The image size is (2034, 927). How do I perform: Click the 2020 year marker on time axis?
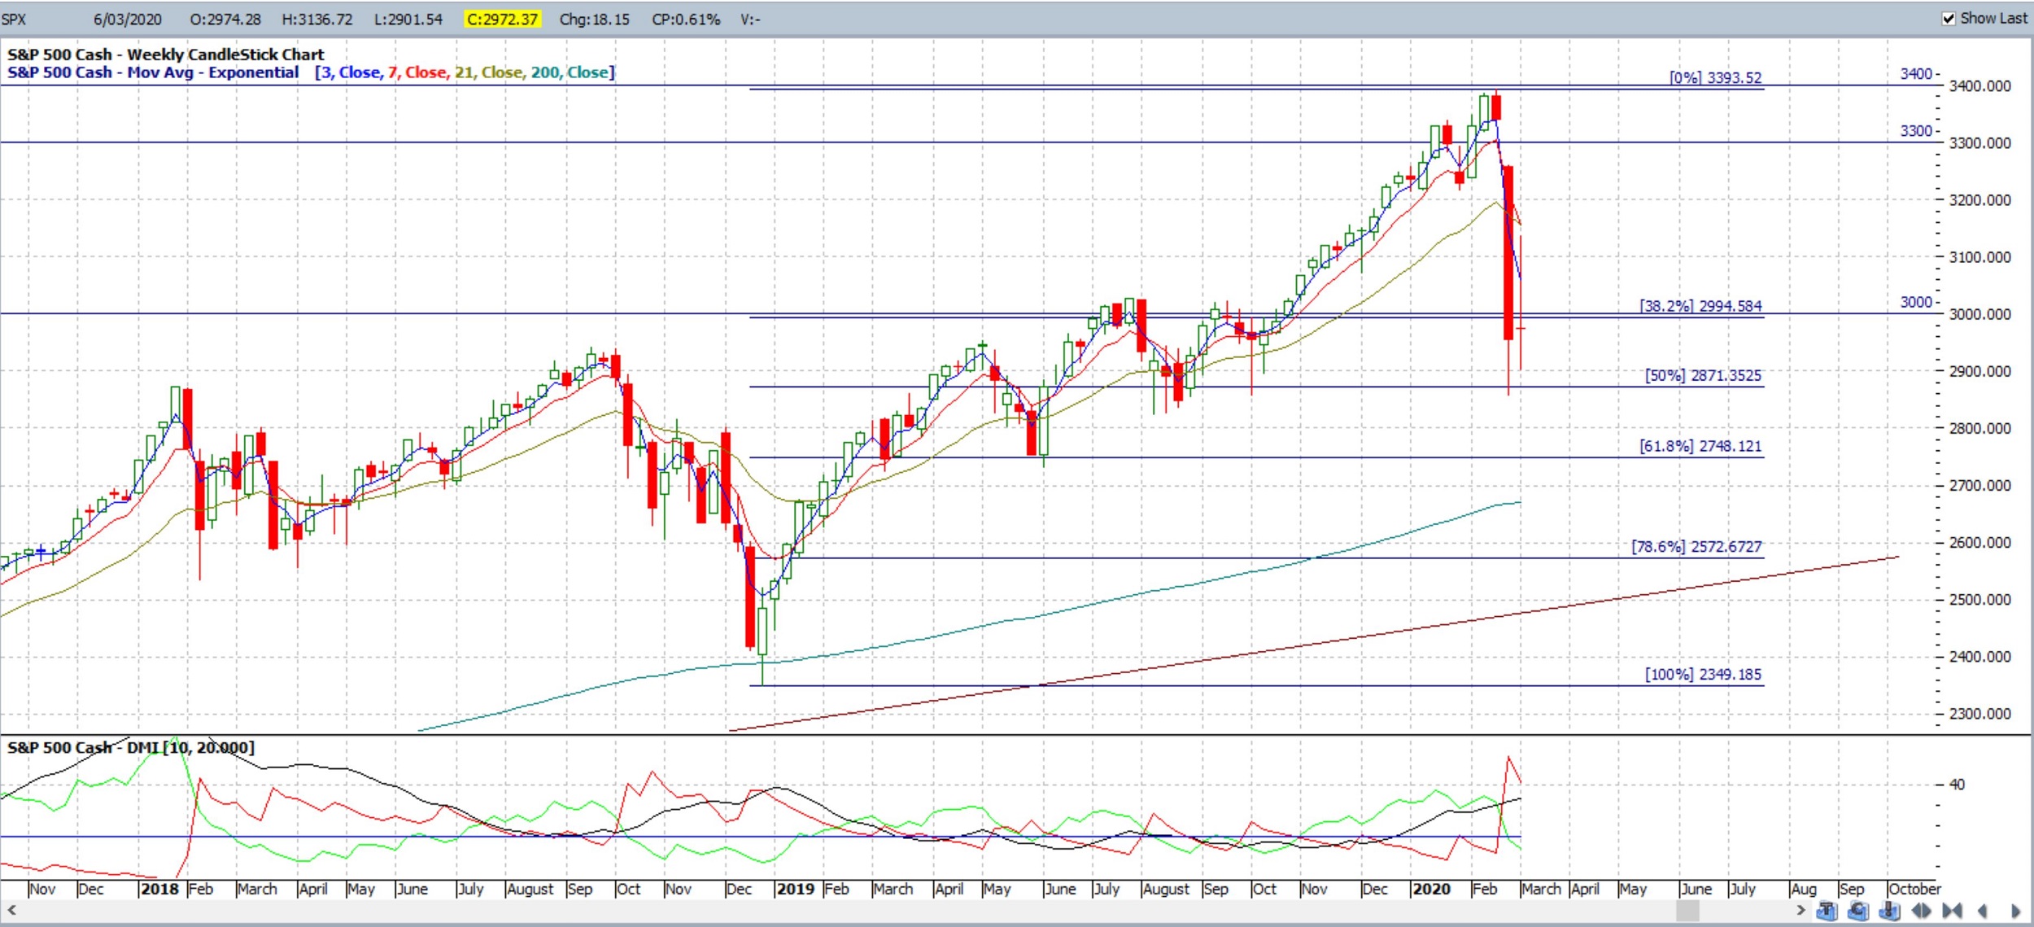tap(1432, 889)
